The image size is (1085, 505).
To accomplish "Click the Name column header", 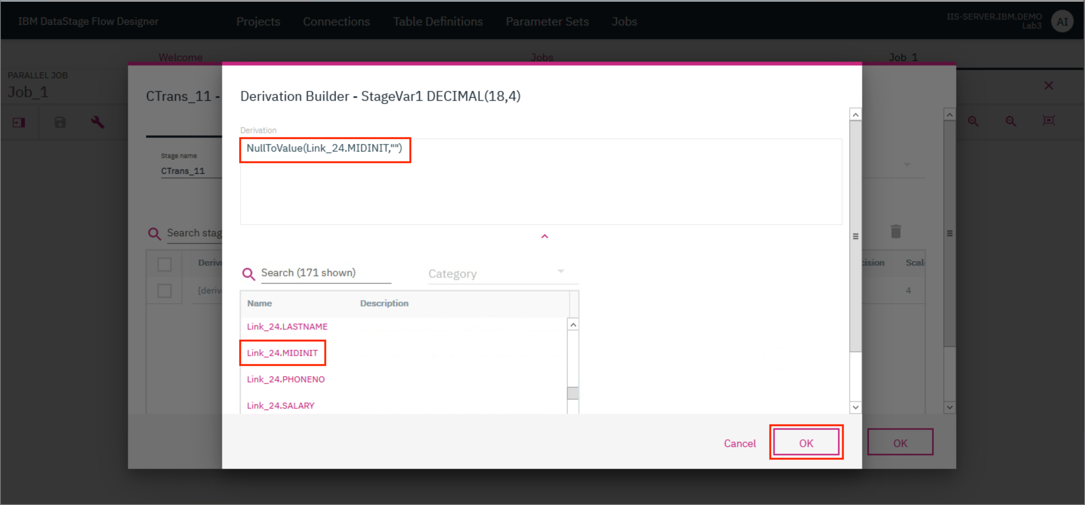I will [259, 303].
